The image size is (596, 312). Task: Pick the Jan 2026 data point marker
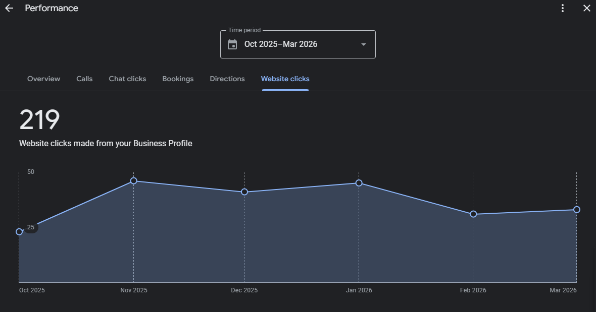click(x=359, y=183)
